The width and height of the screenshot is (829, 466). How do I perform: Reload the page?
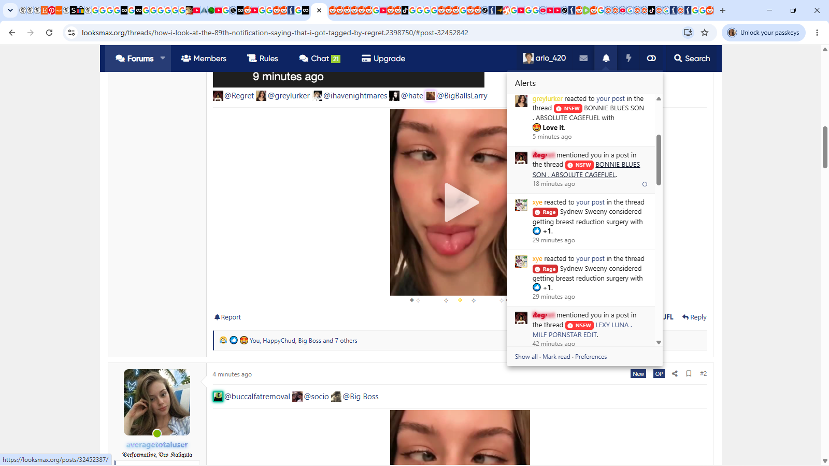pos(49,33)
